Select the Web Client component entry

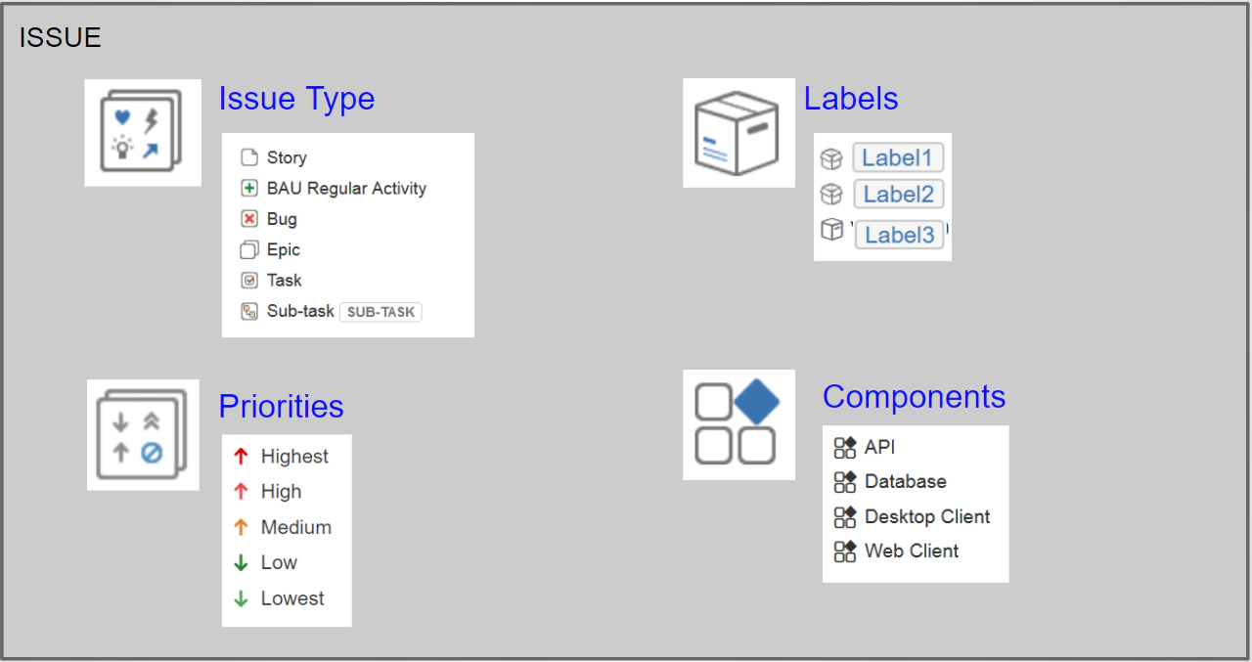pos(910,551)
